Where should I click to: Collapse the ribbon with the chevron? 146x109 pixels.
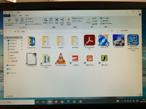[x=137, y=14]
